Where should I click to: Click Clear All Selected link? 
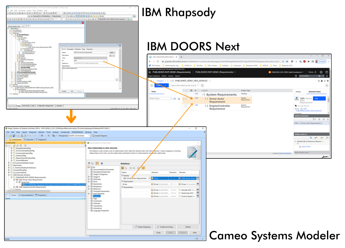(x=285, y=153)
